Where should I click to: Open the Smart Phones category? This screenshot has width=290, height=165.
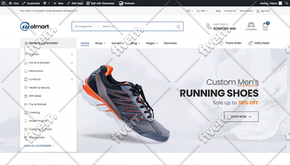pyautogui.click(x=38, y=121)
